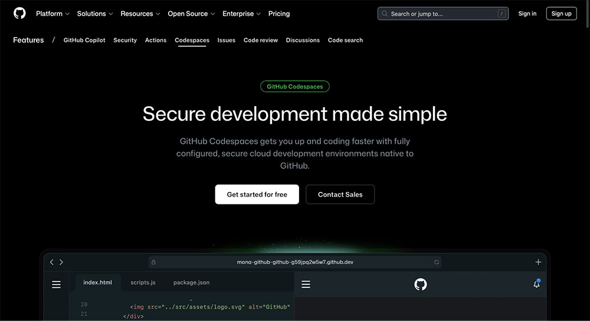Image resolution: width=590 pixels, height=321 pixels.
Task: Open the preview pane hamburger menu
Action: coord(306,284)
